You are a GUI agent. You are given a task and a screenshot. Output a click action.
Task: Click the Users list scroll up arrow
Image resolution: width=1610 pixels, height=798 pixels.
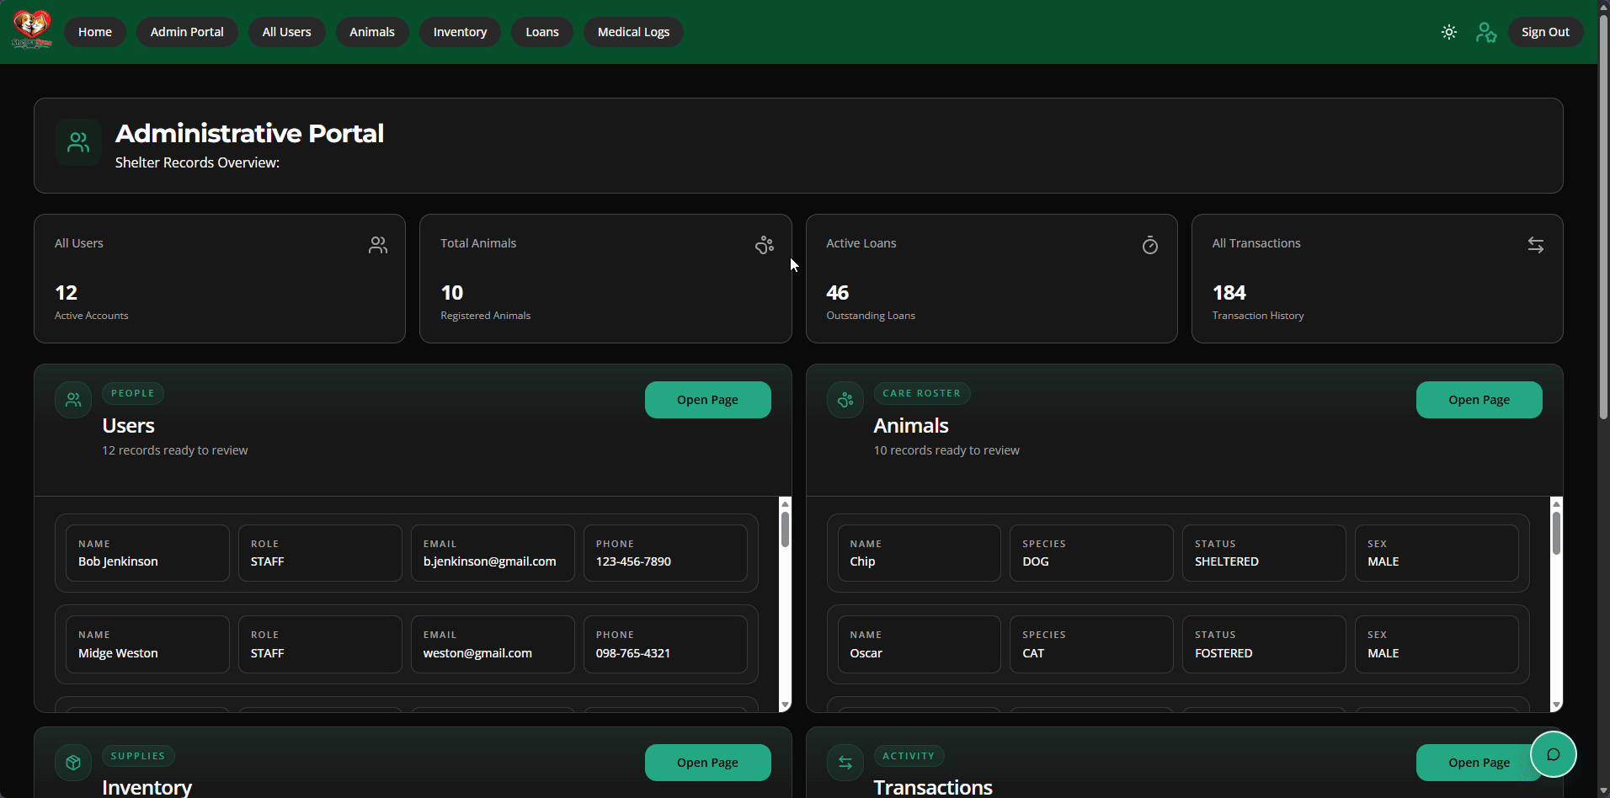click(x=785, y=503)
